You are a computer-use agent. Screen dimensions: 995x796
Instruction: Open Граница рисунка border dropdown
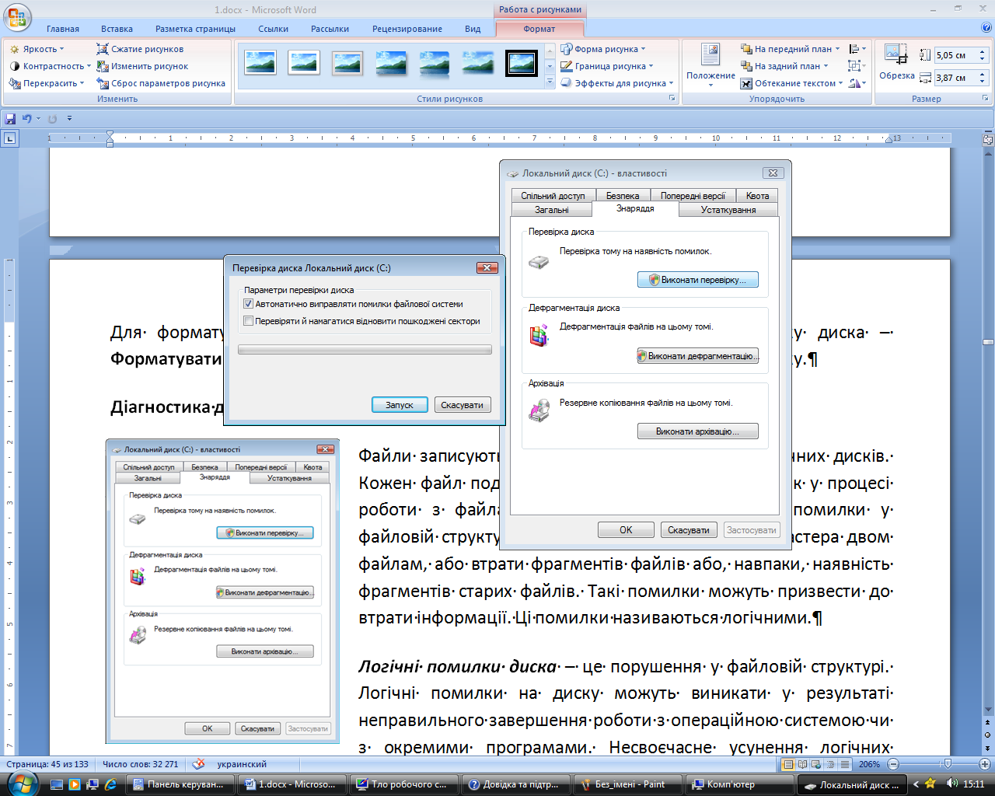tap(607, 66)
